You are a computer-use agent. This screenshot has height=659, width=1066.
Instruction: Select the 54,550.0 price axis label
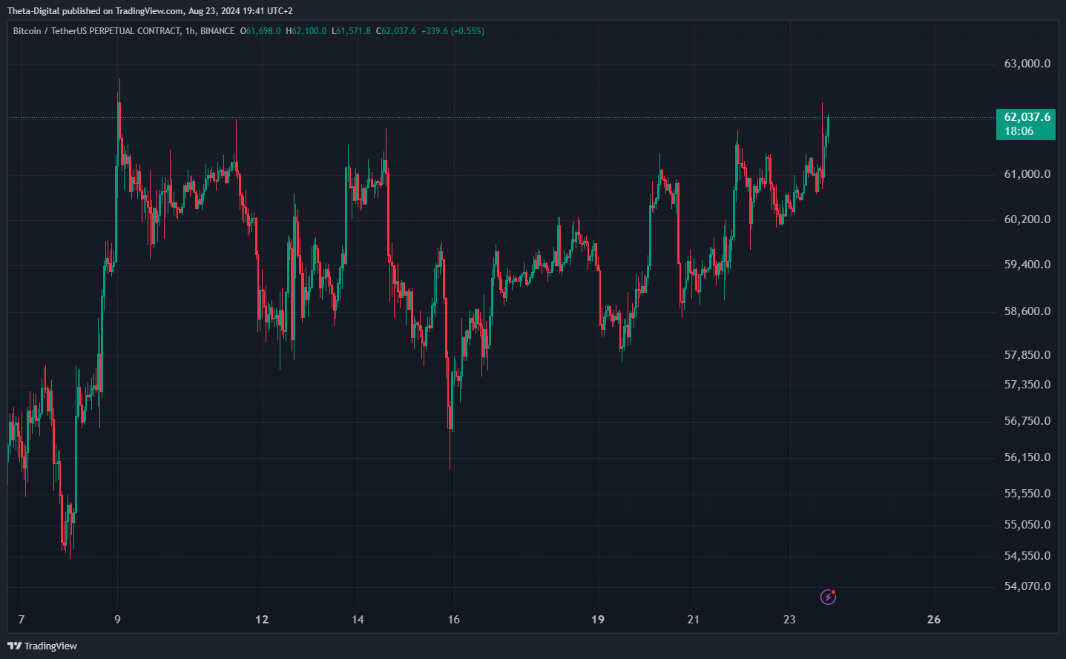click(x=1027, y=556)
